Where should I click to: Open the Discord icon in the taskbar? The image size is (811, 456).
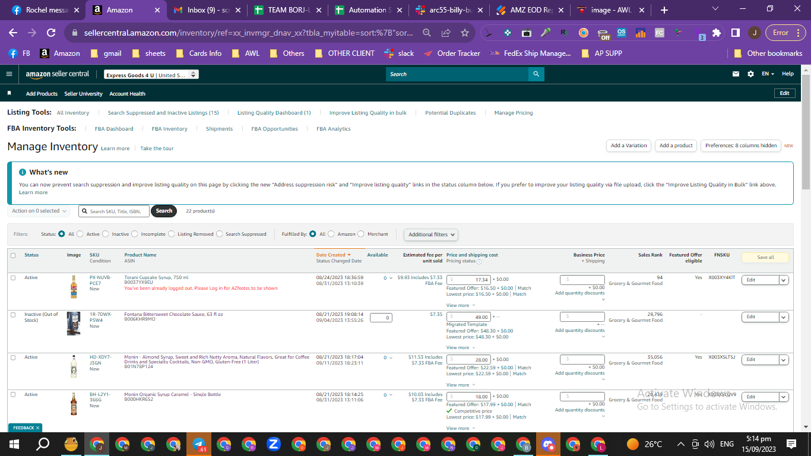548,444
